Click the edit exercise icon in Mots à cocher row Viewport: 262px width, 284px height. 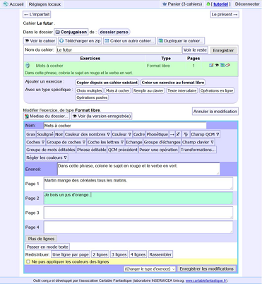click(211, 65)
